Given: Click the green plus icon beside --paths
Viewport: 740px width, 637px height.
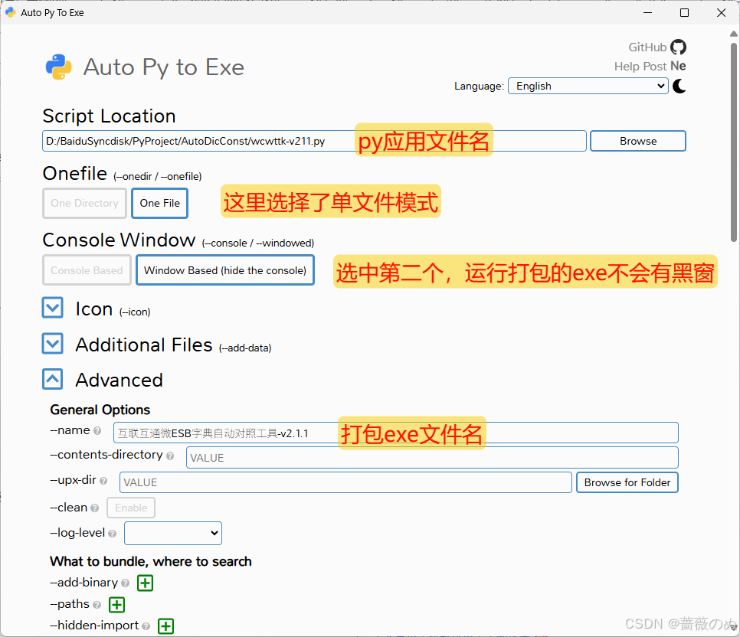Looking at the screenshot, I should tap(116, 604).
